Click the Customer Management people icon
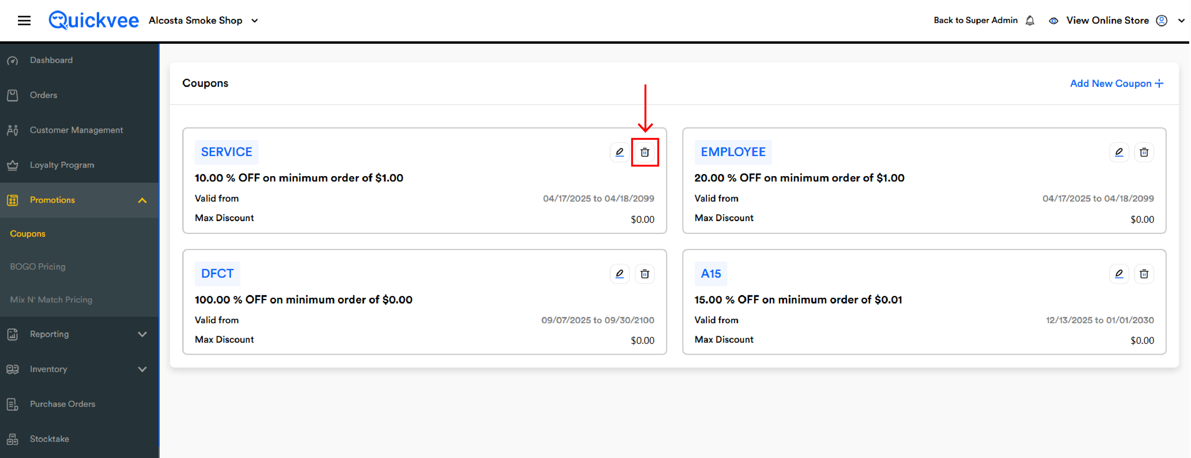 pyautogui.click(x=13, y=130)
